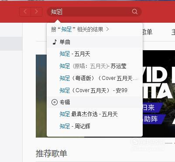Select the 专辑 section header
The height and width of the screenshot is (162, 175).
point(95,102)
